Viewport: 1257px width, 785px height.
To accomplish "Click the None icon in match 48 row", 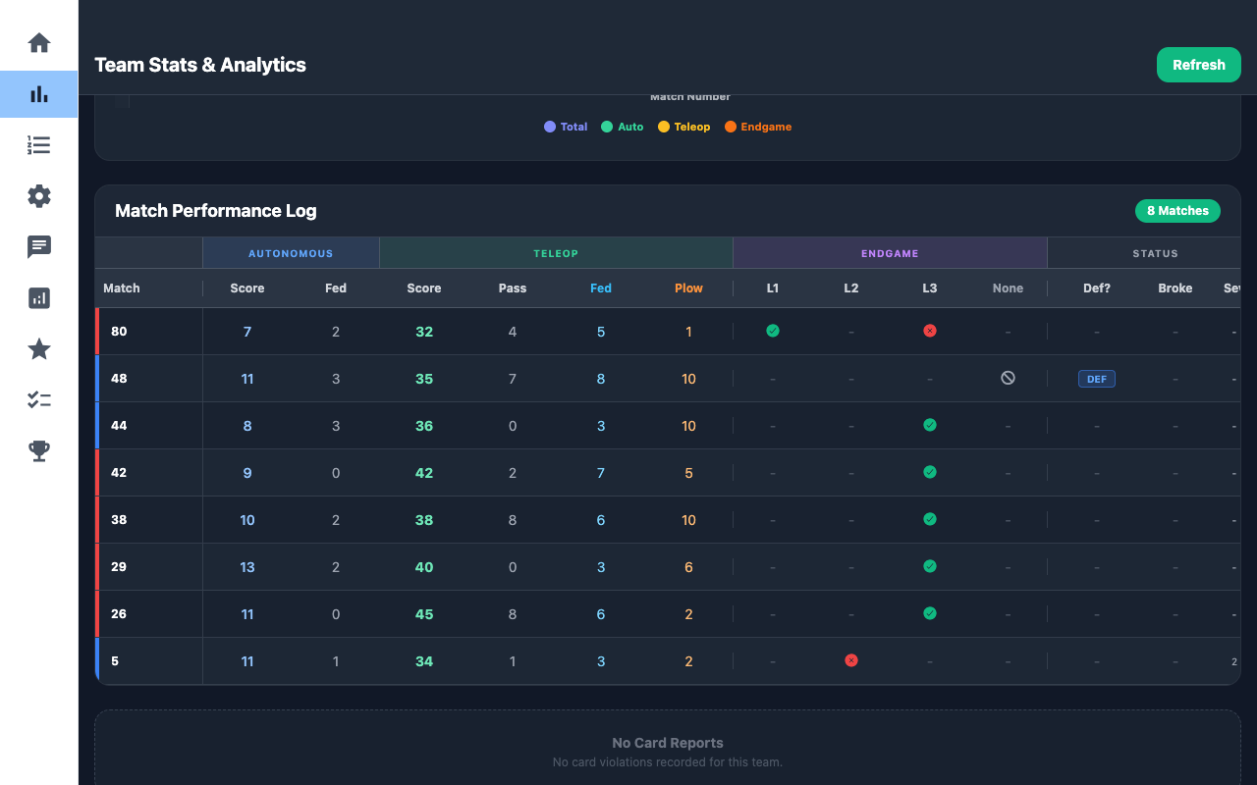I will [x=1008, y=378].
